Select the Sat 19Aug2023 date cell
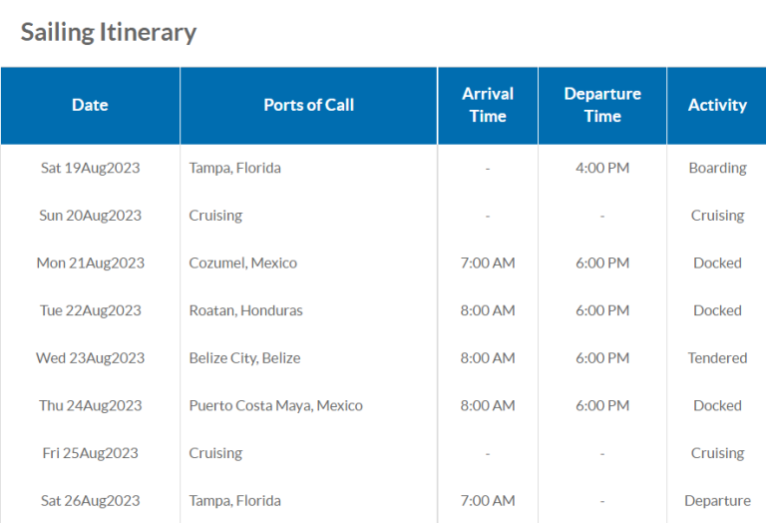Image resolution: width=766 pixels, height=523 pixels. pyautogui.click(x=91, y=168)
